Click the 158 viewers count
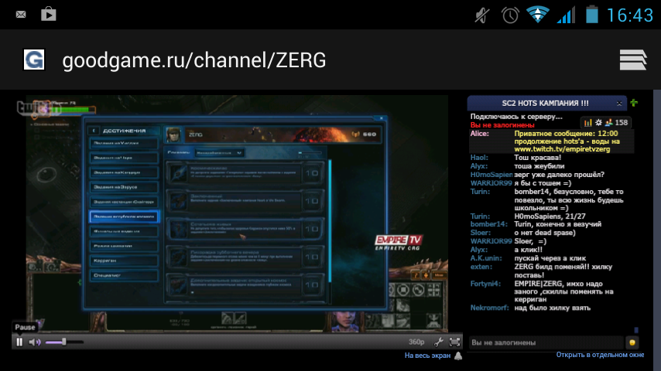 pos(622,123)
